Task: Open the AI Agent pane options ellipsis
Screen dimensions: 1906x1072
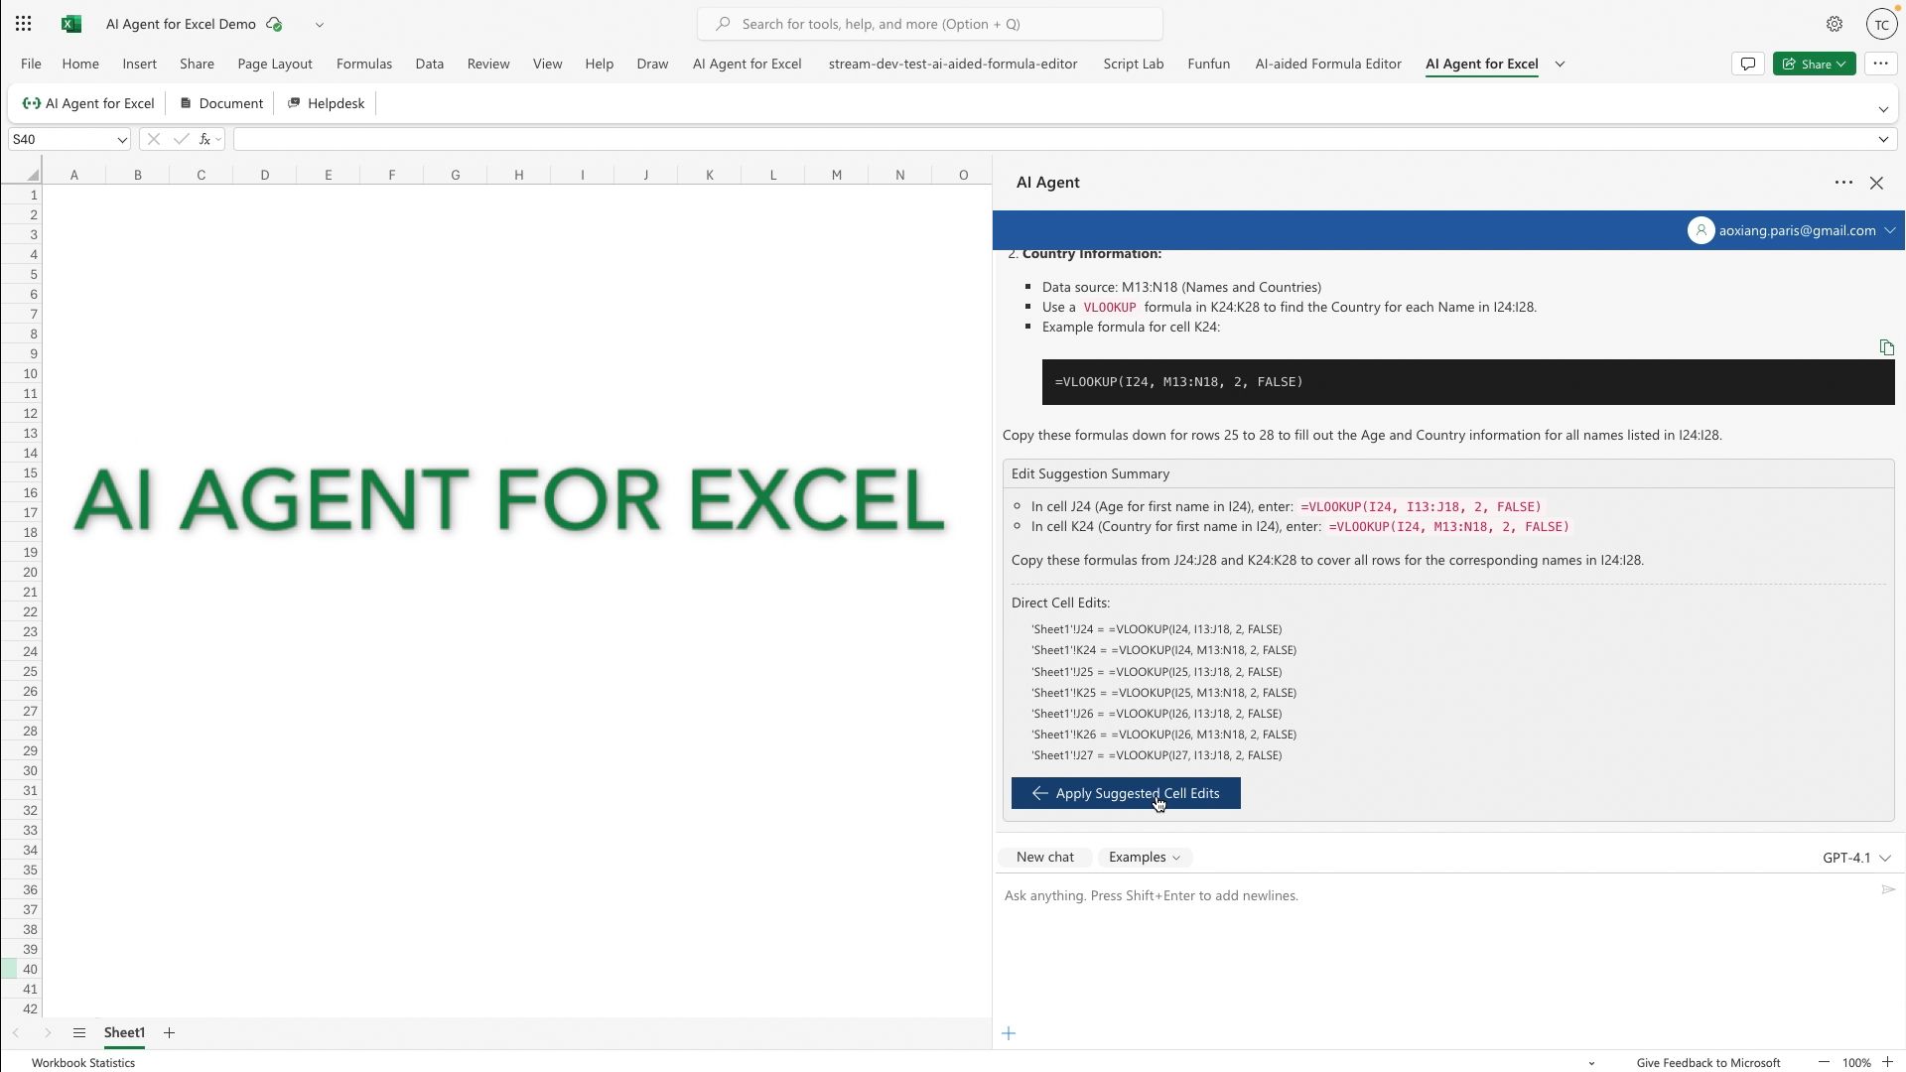Action: click(x=1843, y=183)
